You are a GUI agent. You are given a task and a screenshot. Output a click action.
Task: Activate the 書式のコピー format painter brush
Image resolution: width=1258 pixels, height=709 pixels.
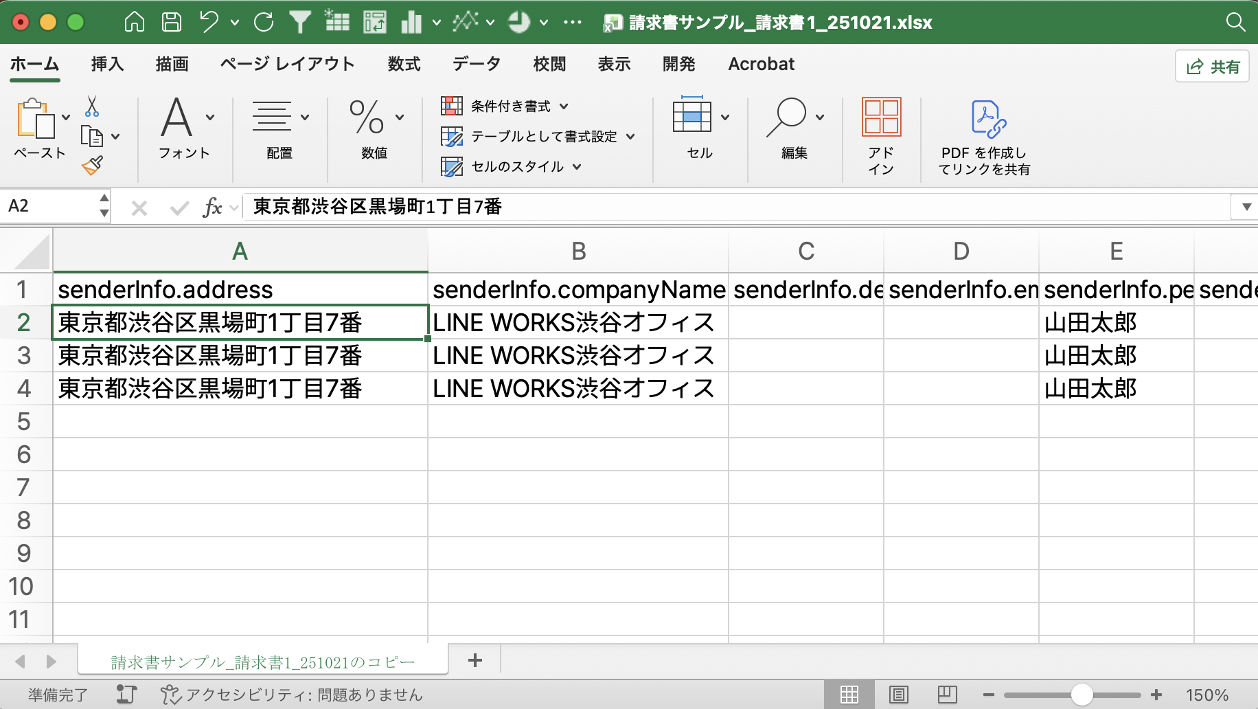click(91, 166)
